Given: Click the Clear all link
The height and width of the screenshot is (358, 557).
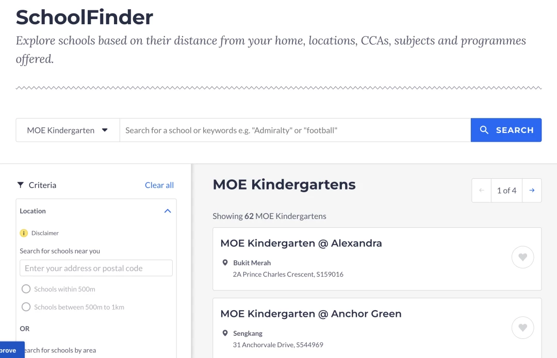Looking at the screenshot, I should (x=159, y=185).
